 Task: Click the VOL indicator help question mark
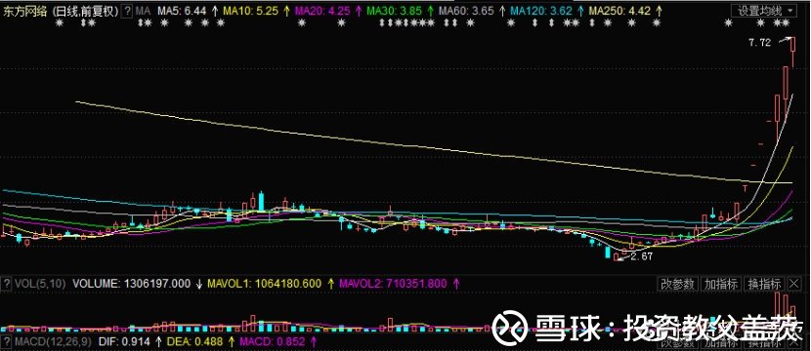coord(7,283)
